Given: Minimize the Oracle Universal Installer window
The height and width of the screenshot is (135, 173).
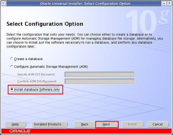Looking at the screenshot, I should tap(164, 3).
